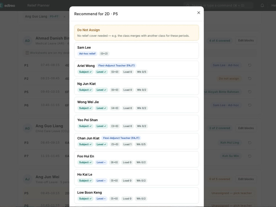Choose Yeo Pei Shan for relief

pyautogui.click(x=137, y=123)
